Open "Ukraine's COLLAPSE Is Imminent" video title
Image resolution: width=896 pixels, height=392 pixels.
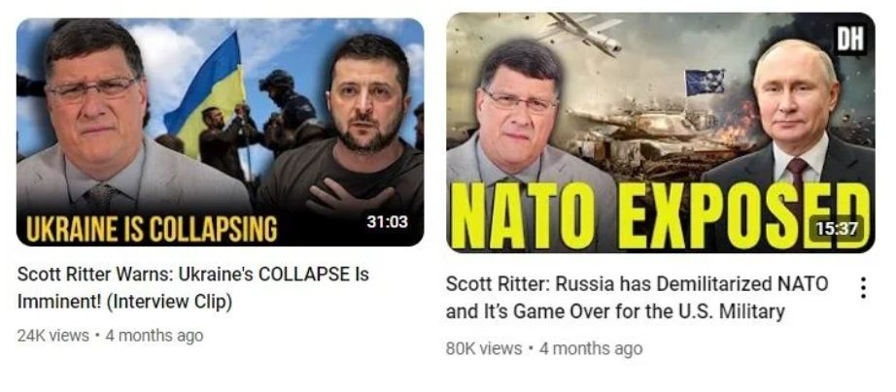pyautogui.click(x=193, y=288)
